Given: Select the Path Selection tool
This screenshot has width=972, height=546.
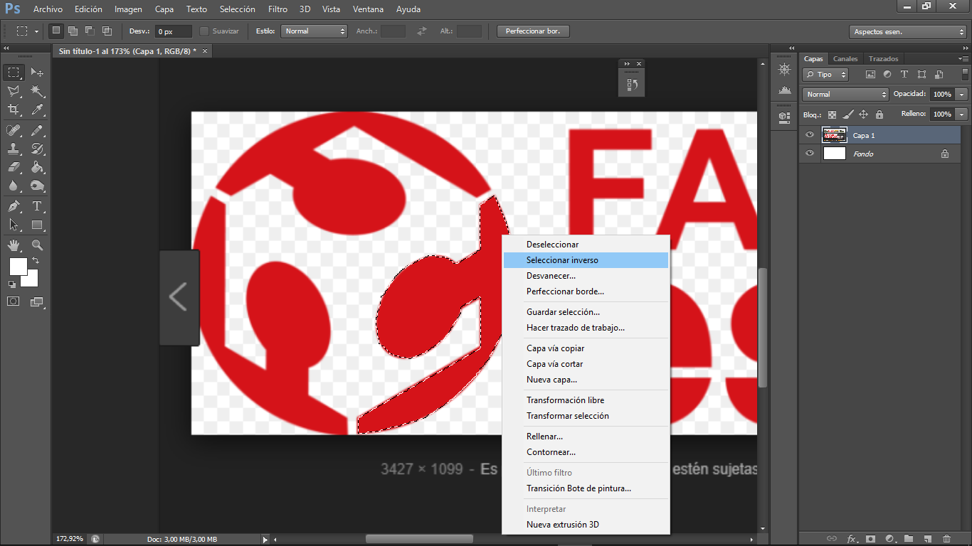Looking at the screenshot, I should click(14, 225).
